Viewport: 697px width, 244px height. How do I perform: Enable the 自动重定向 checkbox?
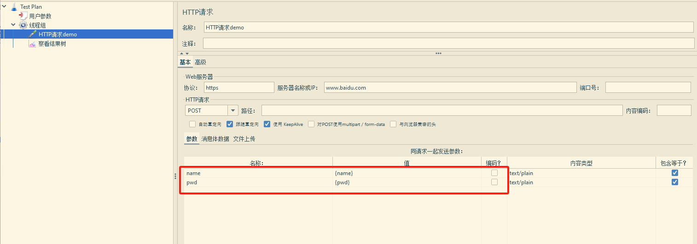(x=192, y=124)
